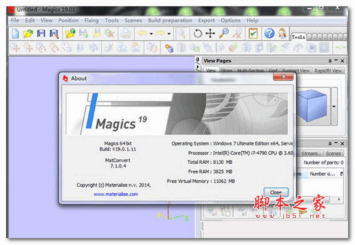Open the www.materialise.com link
The height and width of the screenshot is (245, 355).
116,194
